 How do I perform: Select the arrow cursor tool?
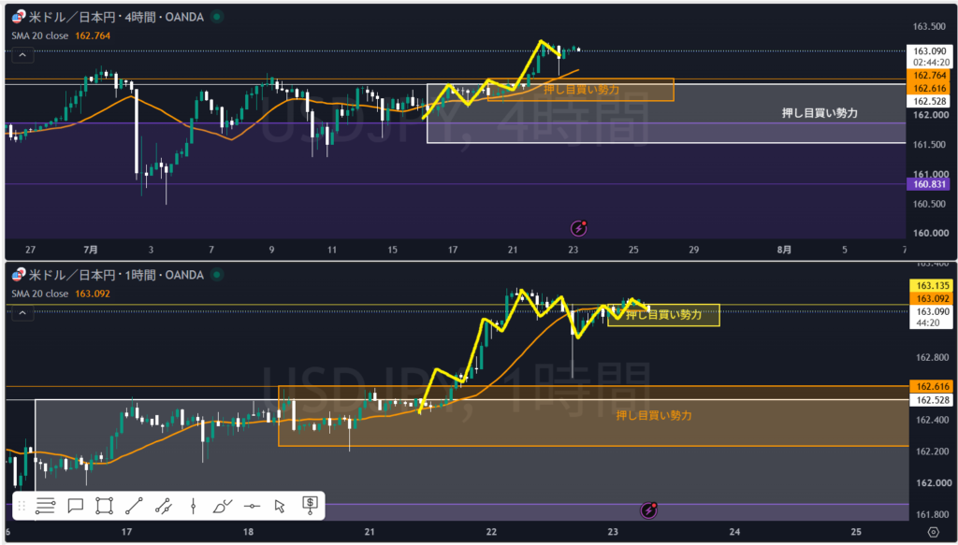[x=280, y=506]
